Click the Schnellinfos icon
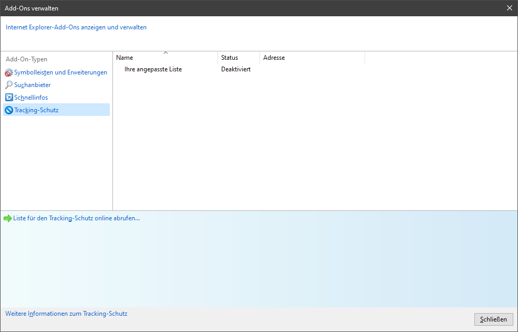518x332 pixels. (9, 98)
